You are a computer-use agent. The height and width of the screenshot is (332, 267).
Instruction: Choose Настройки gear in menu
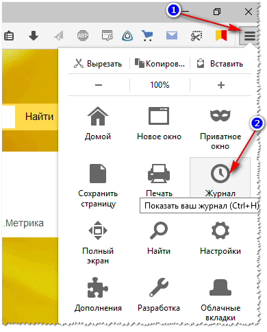click(220, 238)
